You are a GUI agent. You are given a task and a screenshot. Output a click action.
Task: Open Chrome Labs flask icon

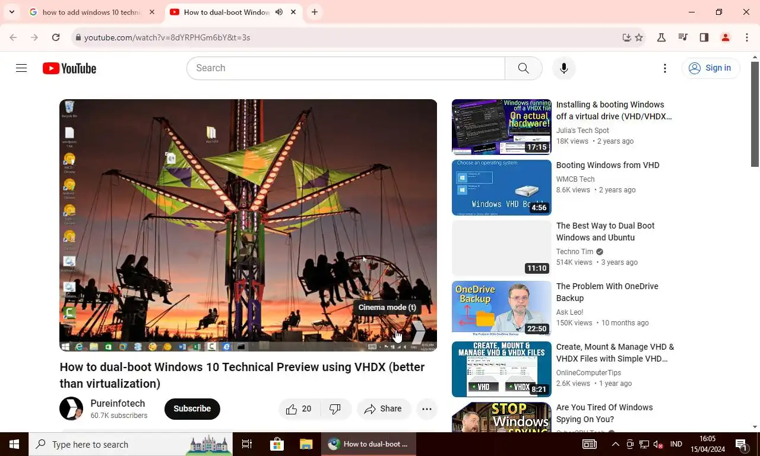[x=661, y=37]
